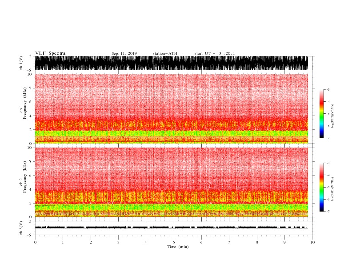Click the ch.2 spectrogram panel

point(171,182)
